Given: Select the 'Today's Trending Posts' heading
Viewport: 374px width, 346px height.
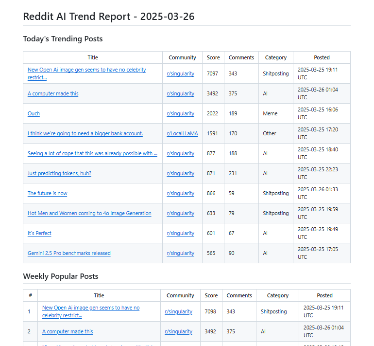Looking at the screenshot, I should pos(63,39).
